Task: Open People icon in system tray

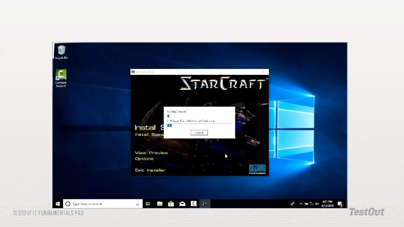Action: click(292, 204)
